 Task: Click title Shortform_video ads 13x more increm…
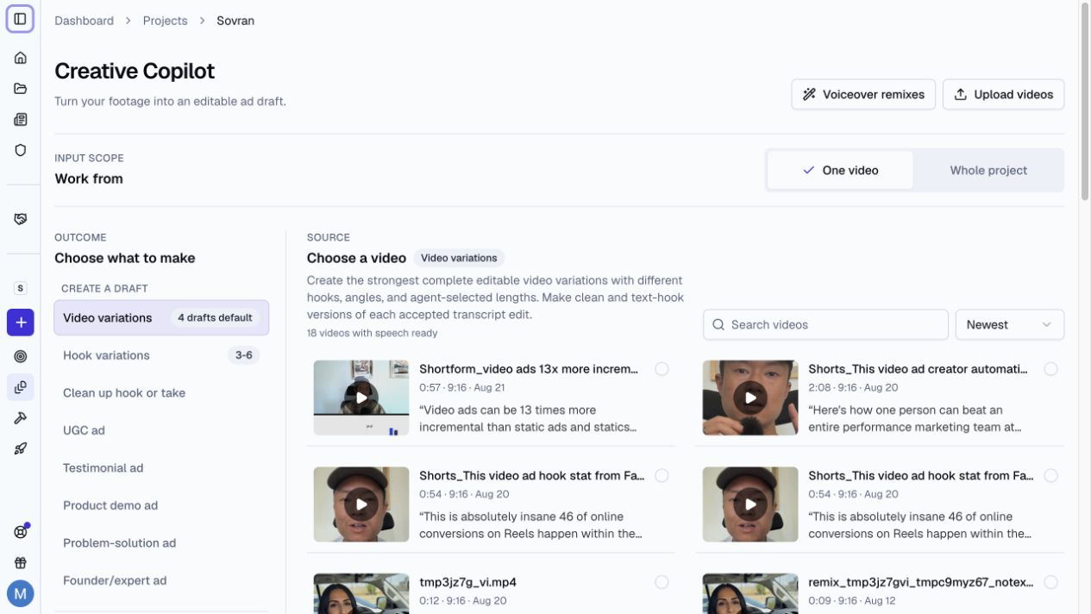(x=529, y=369)
